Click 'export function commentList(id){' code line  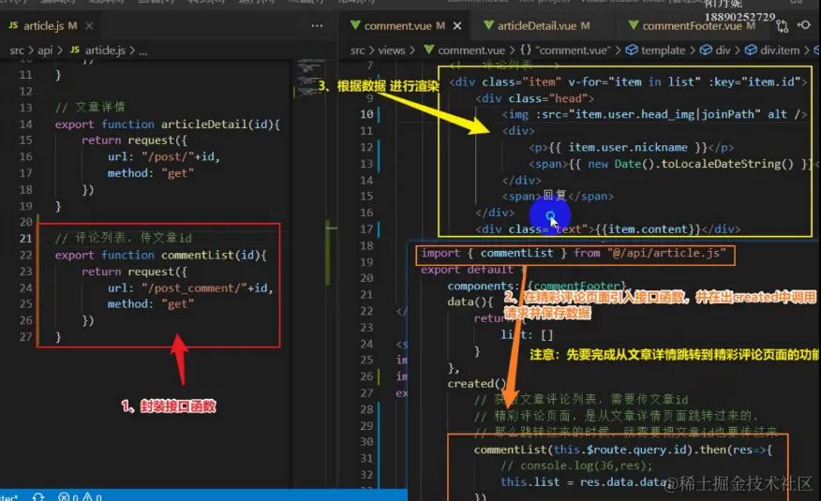pos(161,256)
